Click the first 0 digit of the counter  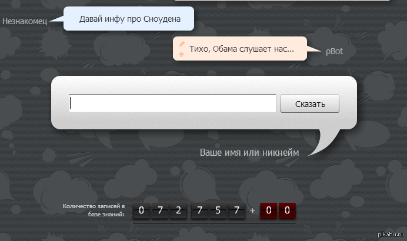[x=141, y=210]
